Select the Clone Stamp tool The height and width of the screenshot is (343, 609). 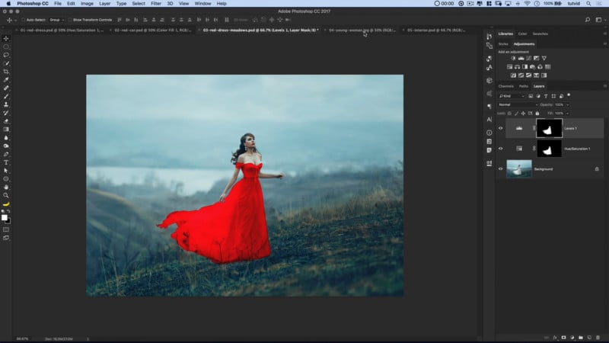[x=6, y=104]
